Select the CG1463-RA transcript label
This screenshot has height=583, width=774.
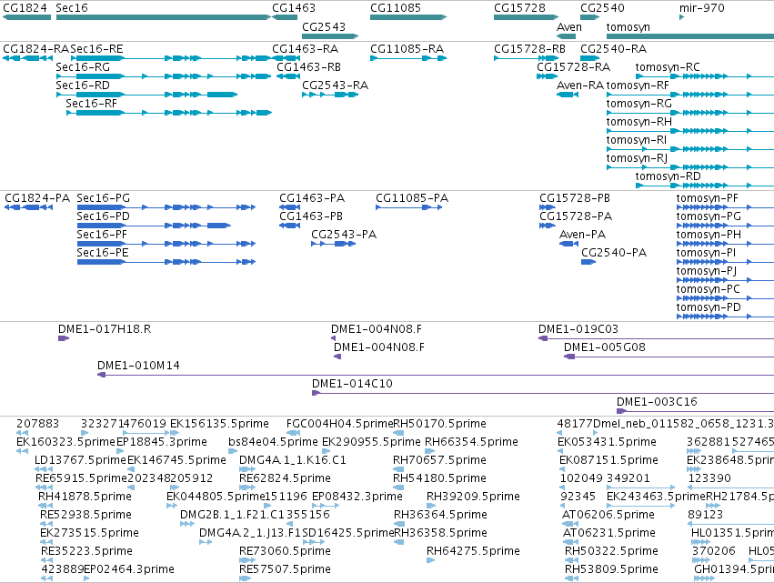[305, 49]
